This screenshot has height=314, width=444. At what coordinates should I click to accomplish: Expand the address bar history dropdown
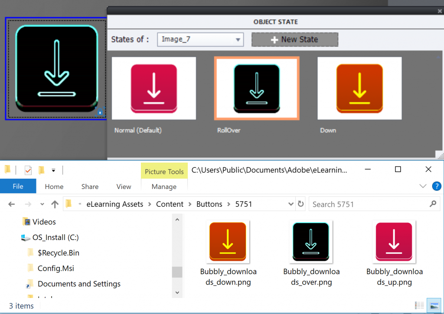[291, 204]
